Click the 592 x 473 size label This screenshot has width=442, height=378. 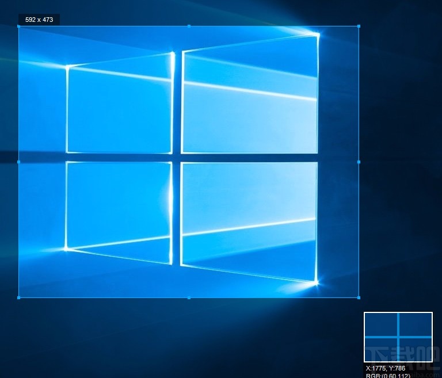click(39, 20)
